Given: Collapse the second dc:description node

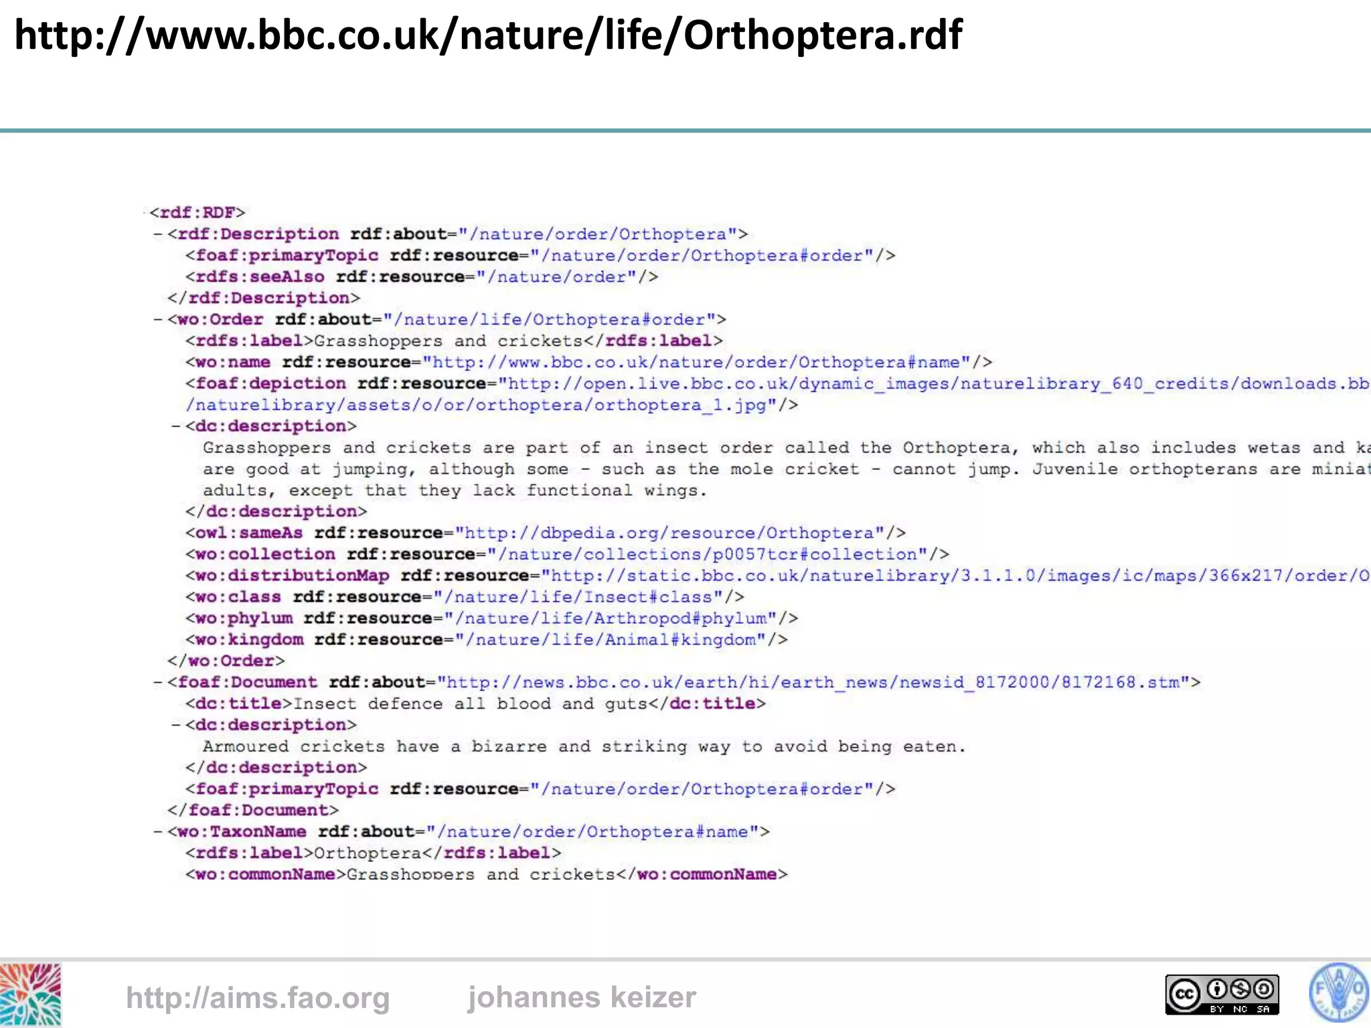Looking at the screenshot, I should 176,725.
